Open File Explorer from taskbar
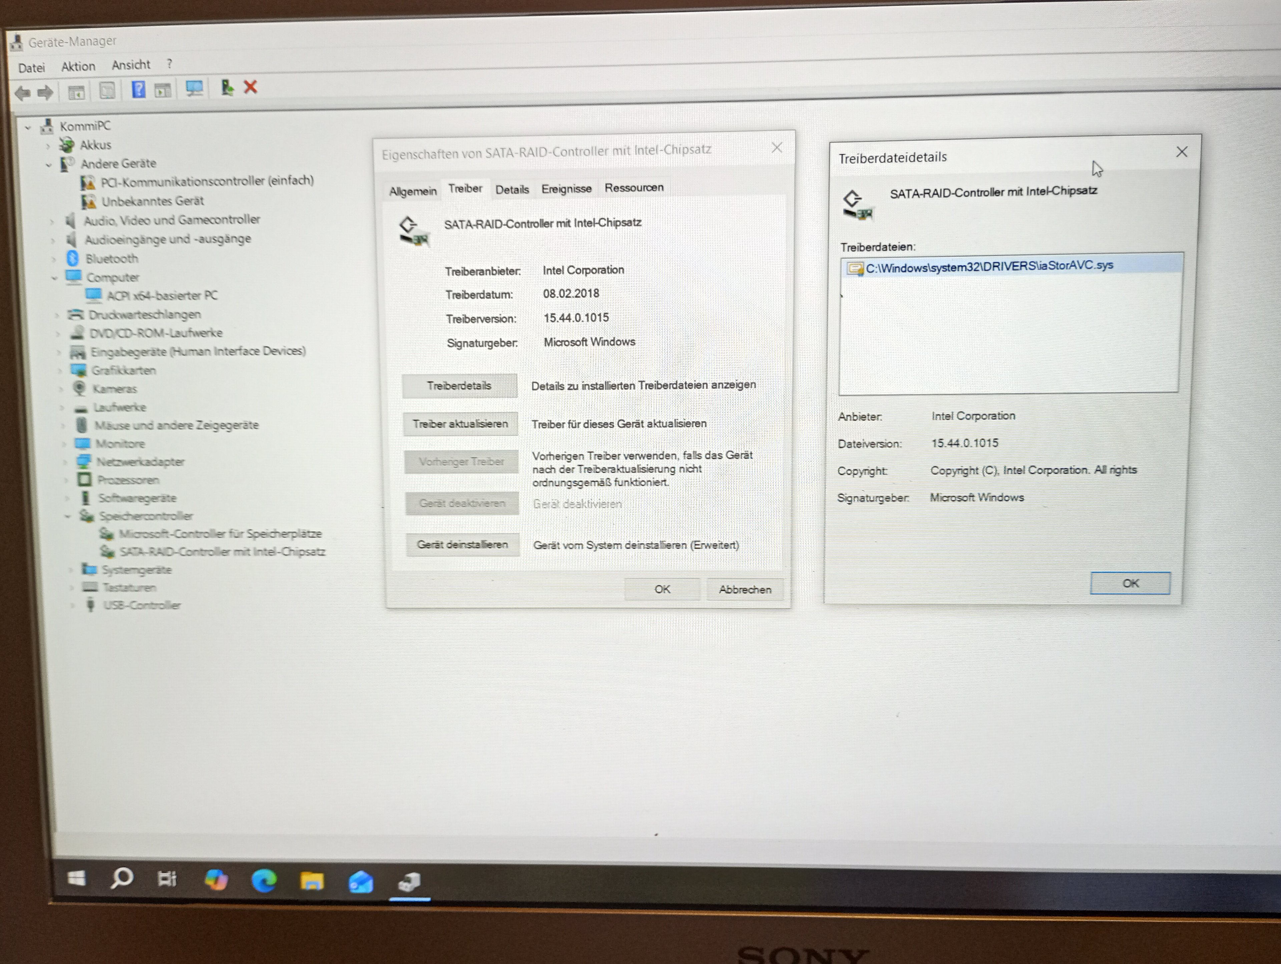The height and width of the screenshot is (964, 1281). [x=312, y=881]
